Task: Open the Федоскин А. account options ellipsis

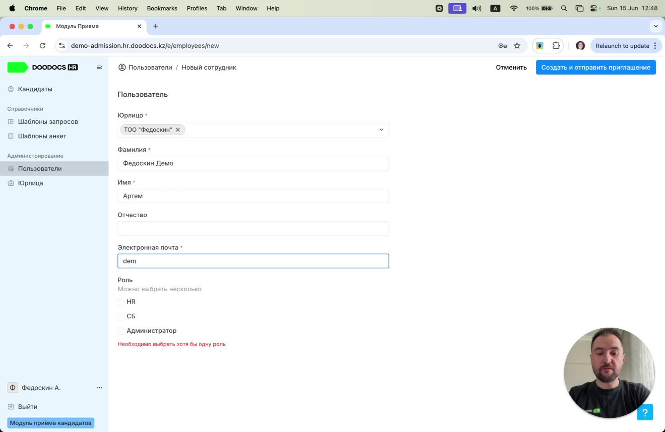Action: point(99,388)
